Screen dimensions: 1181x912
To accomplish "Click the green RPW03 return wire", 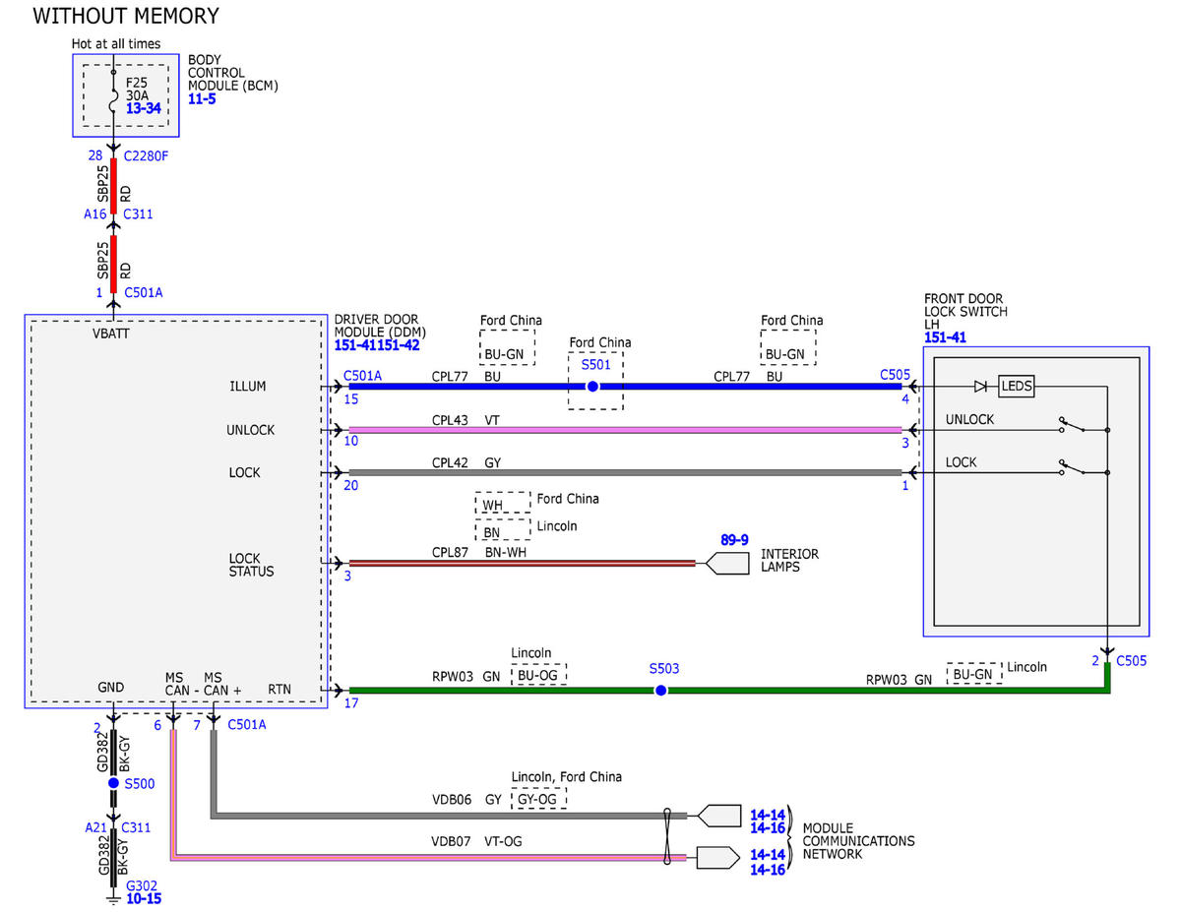I will tap(728, 691).
